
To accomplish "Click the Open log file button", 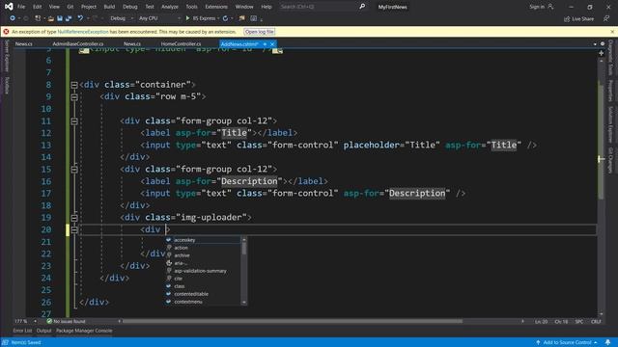I will point(260,32).
